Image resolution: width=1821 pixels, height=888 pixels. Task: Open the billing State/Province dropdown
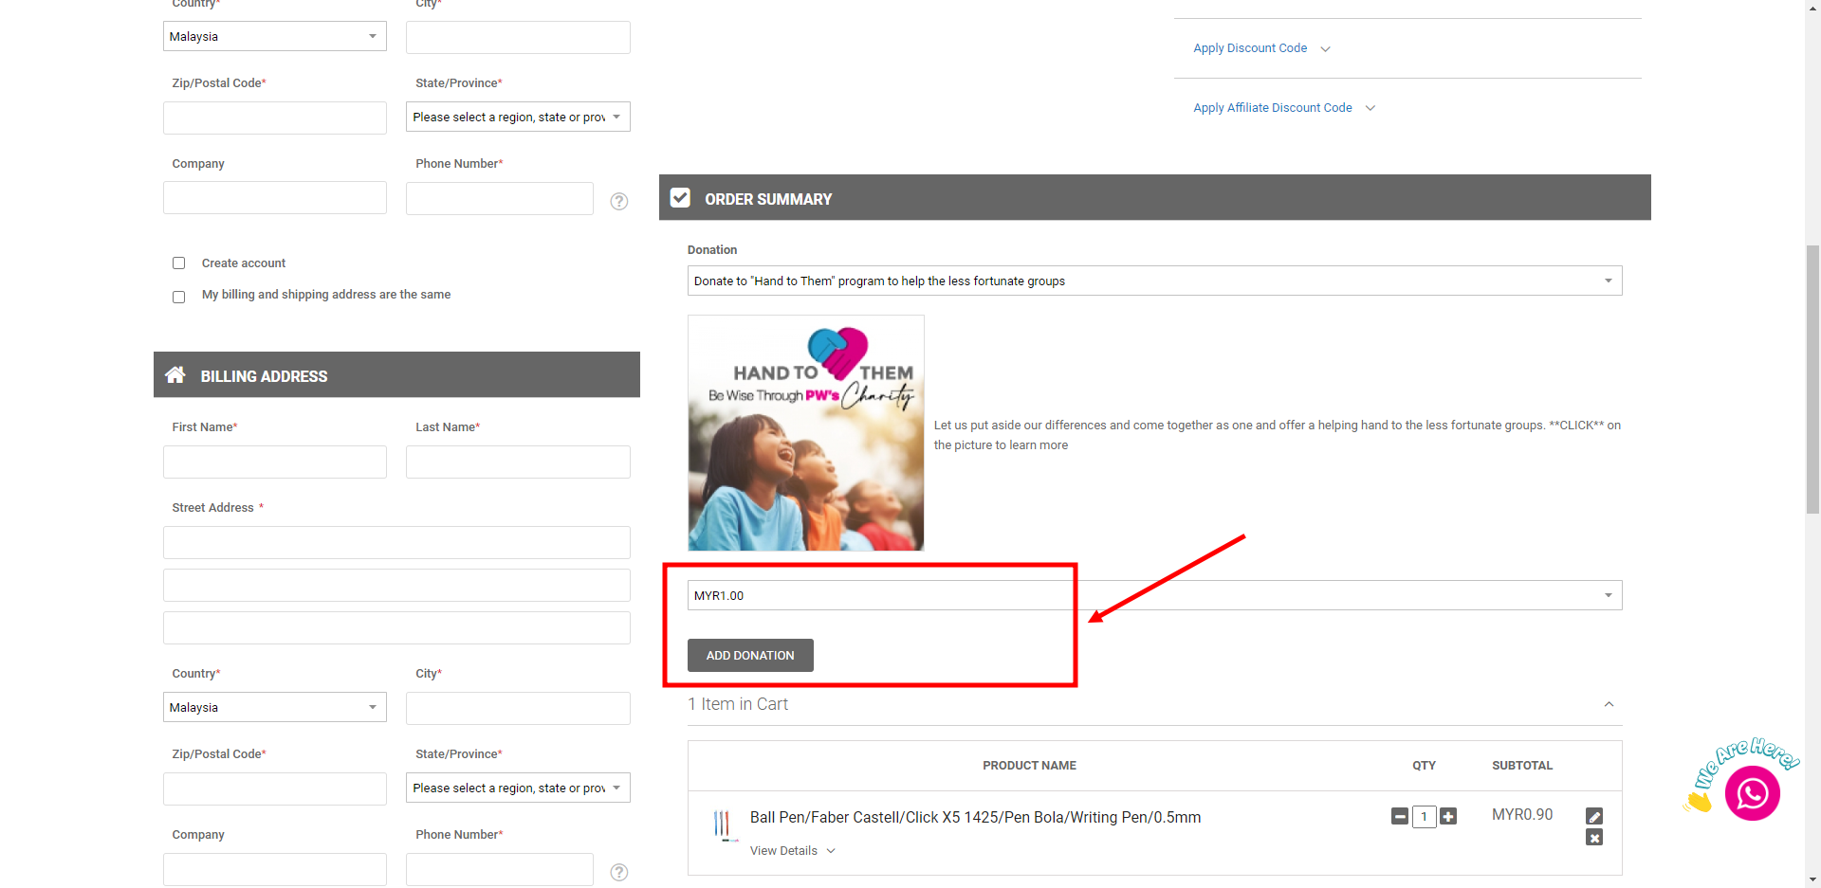pyautogui.click(x=518, y=788)
